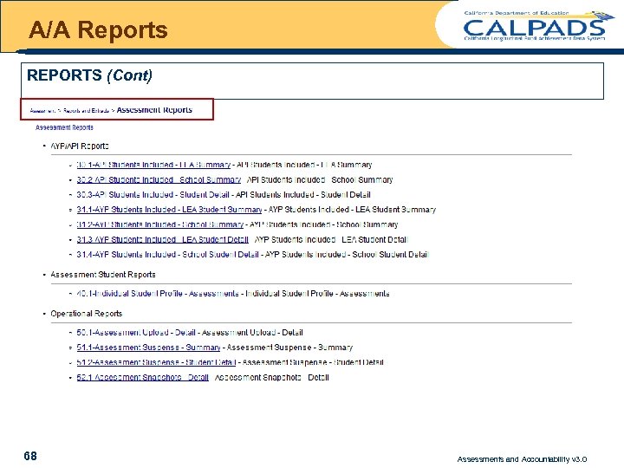Open the 31.2-AYP Students Included School Summary link
This screenshot has height=468, width=624.
click(x=160, y=224)
